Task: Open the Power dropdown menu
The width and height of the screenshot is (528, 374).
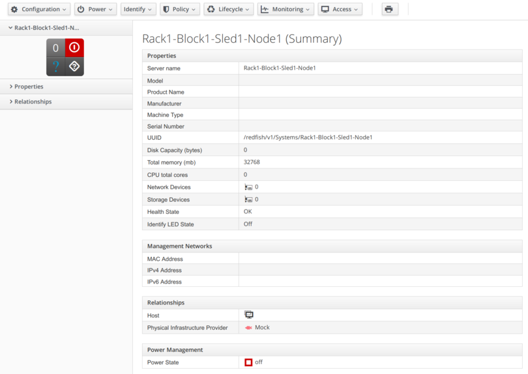Action: point(95,9)
